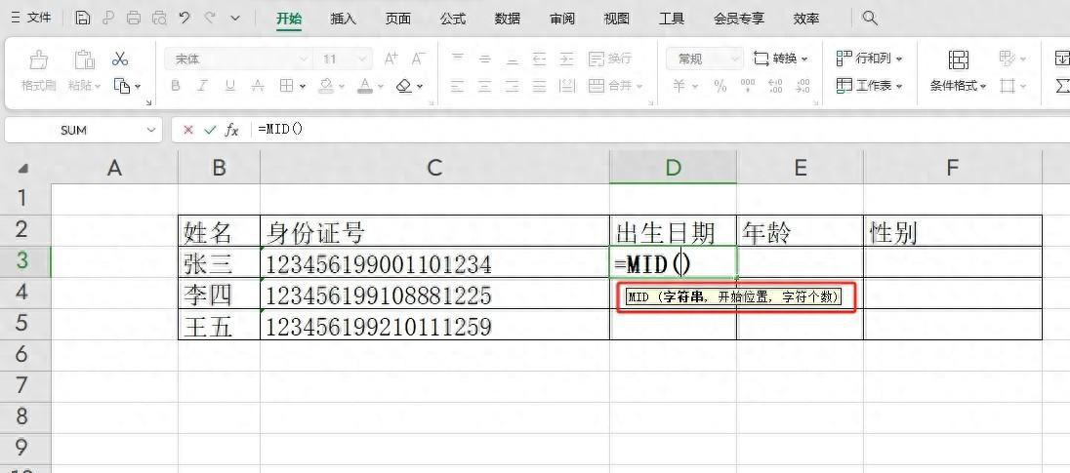
Task: Click the Increase Decimal icon
Action: click(x=775, y=86)
